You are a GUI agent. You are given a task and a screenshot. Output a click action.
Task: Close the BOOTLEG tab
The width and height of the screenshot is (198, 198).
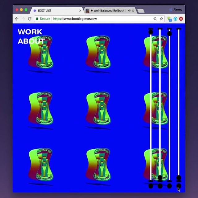(80, 11)
